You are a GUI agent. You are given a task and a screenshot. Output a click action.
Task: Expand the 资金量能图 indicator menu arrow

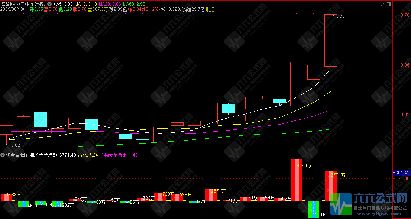click(x=3, y=155)
